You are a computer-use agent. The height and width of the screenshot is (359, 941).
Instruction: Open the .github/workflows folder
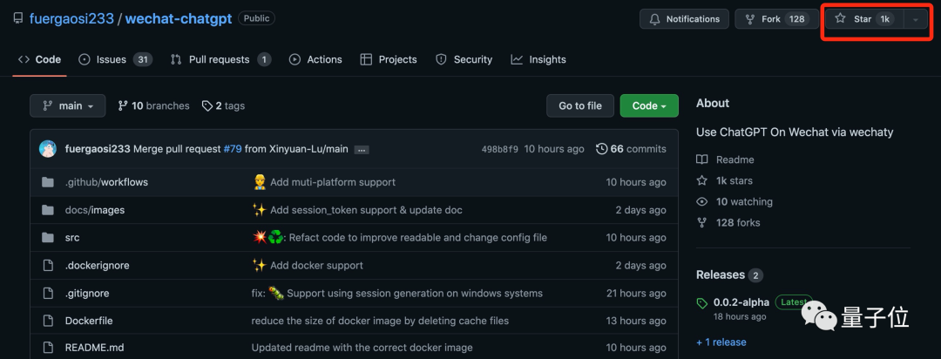coord(106,182)
